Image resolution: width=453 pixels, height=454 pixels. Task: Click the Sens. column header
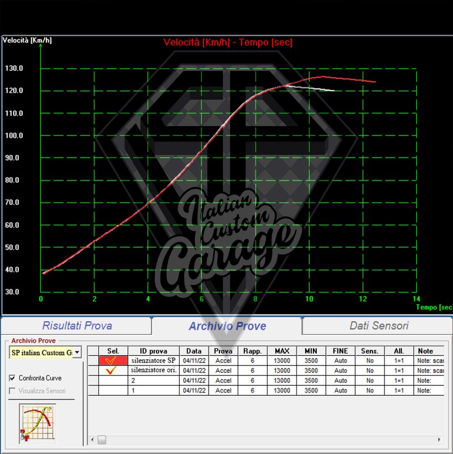point(370,351)
